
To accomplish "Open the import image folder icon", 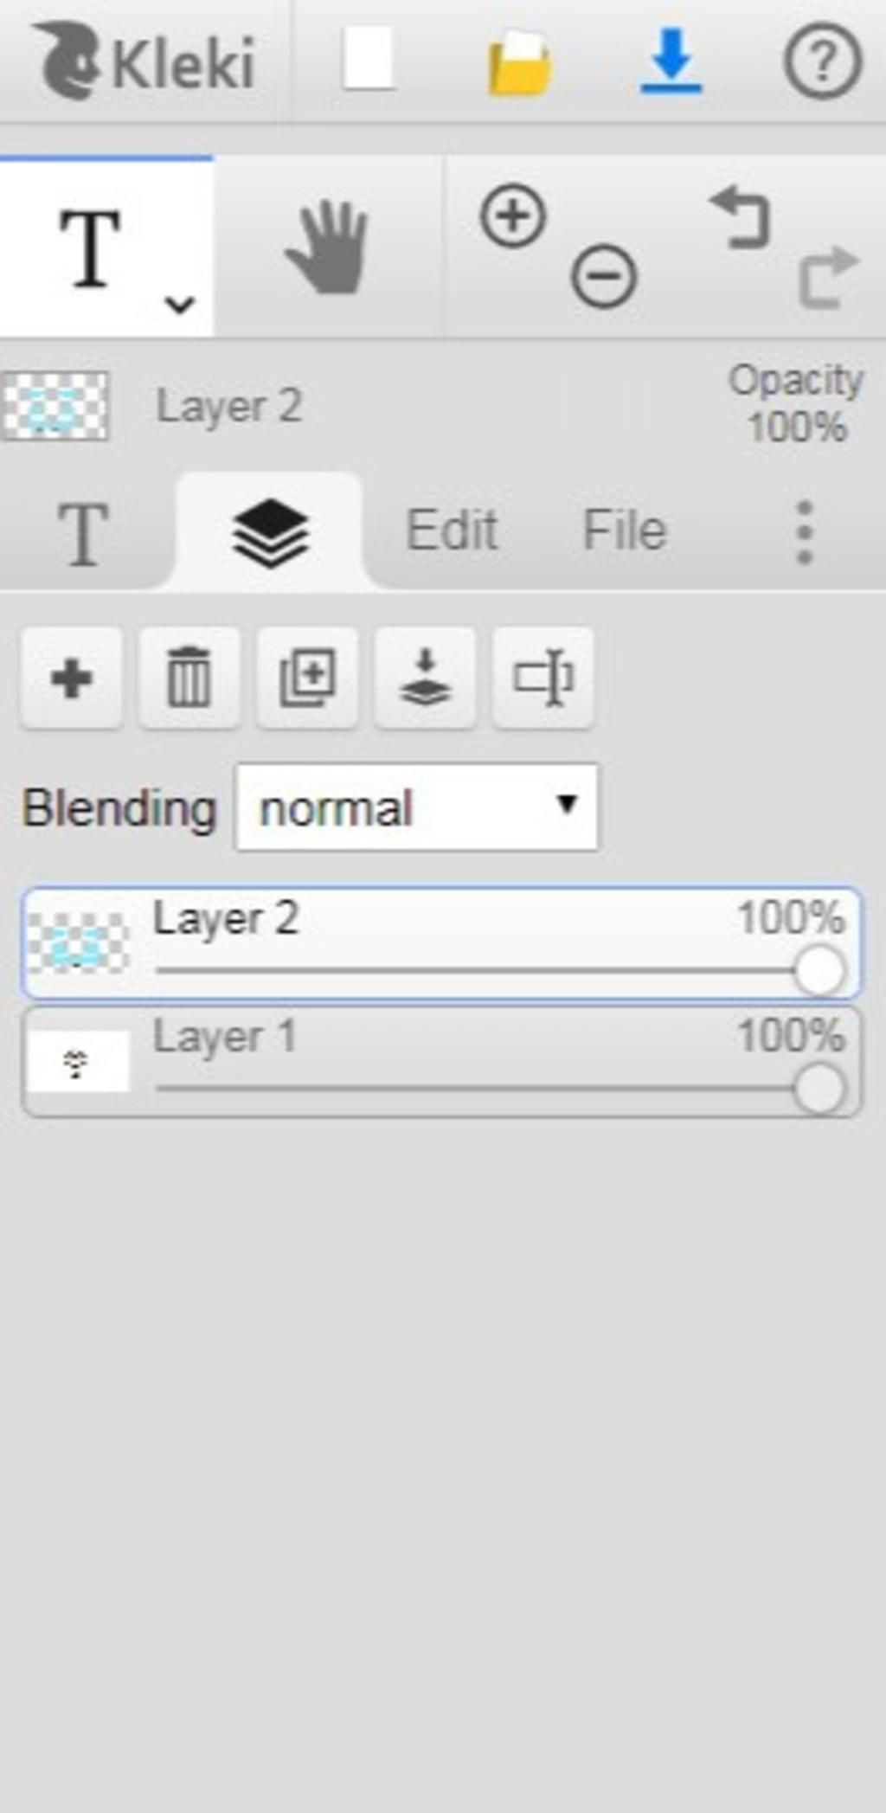I will click(519, 62).
